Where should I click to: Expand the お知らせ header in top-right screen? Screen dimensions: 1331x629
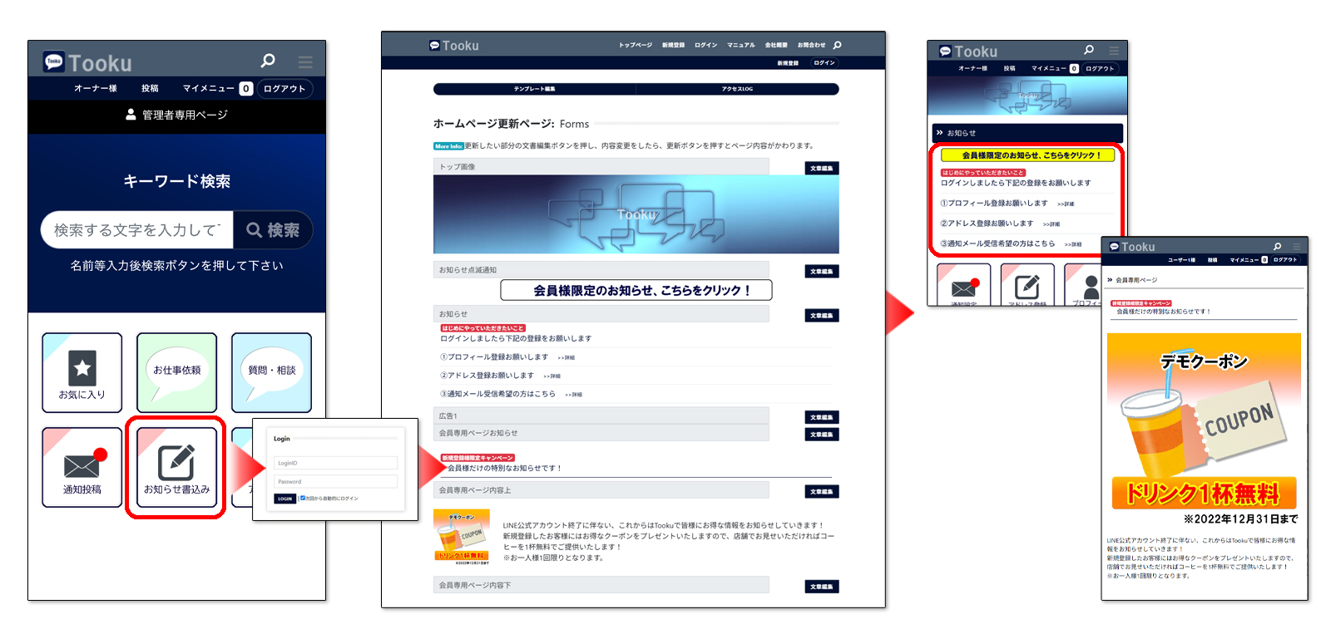point(1027,133)
